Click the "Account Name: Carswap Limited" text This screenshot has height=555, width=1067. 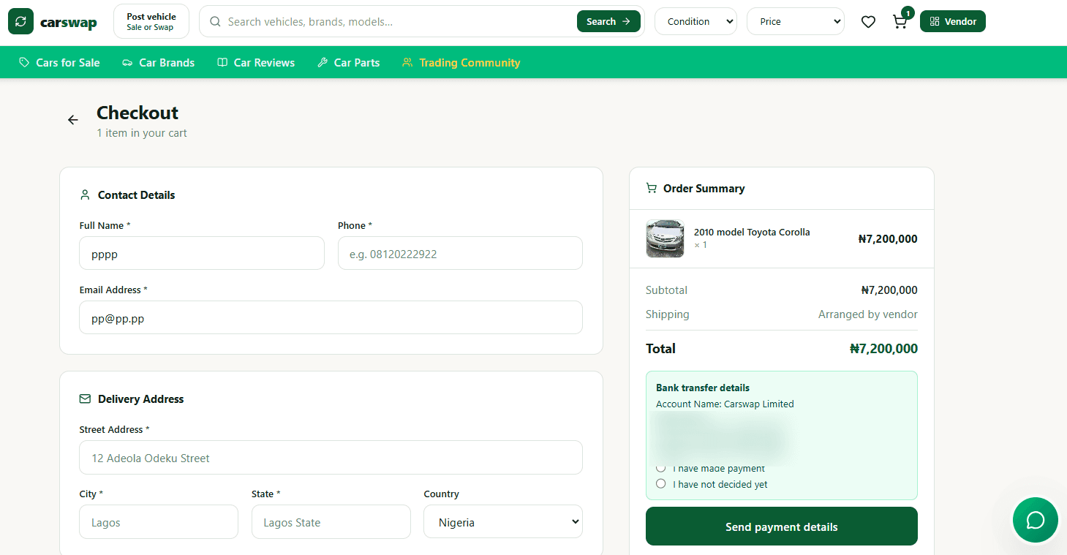point(725,404)
